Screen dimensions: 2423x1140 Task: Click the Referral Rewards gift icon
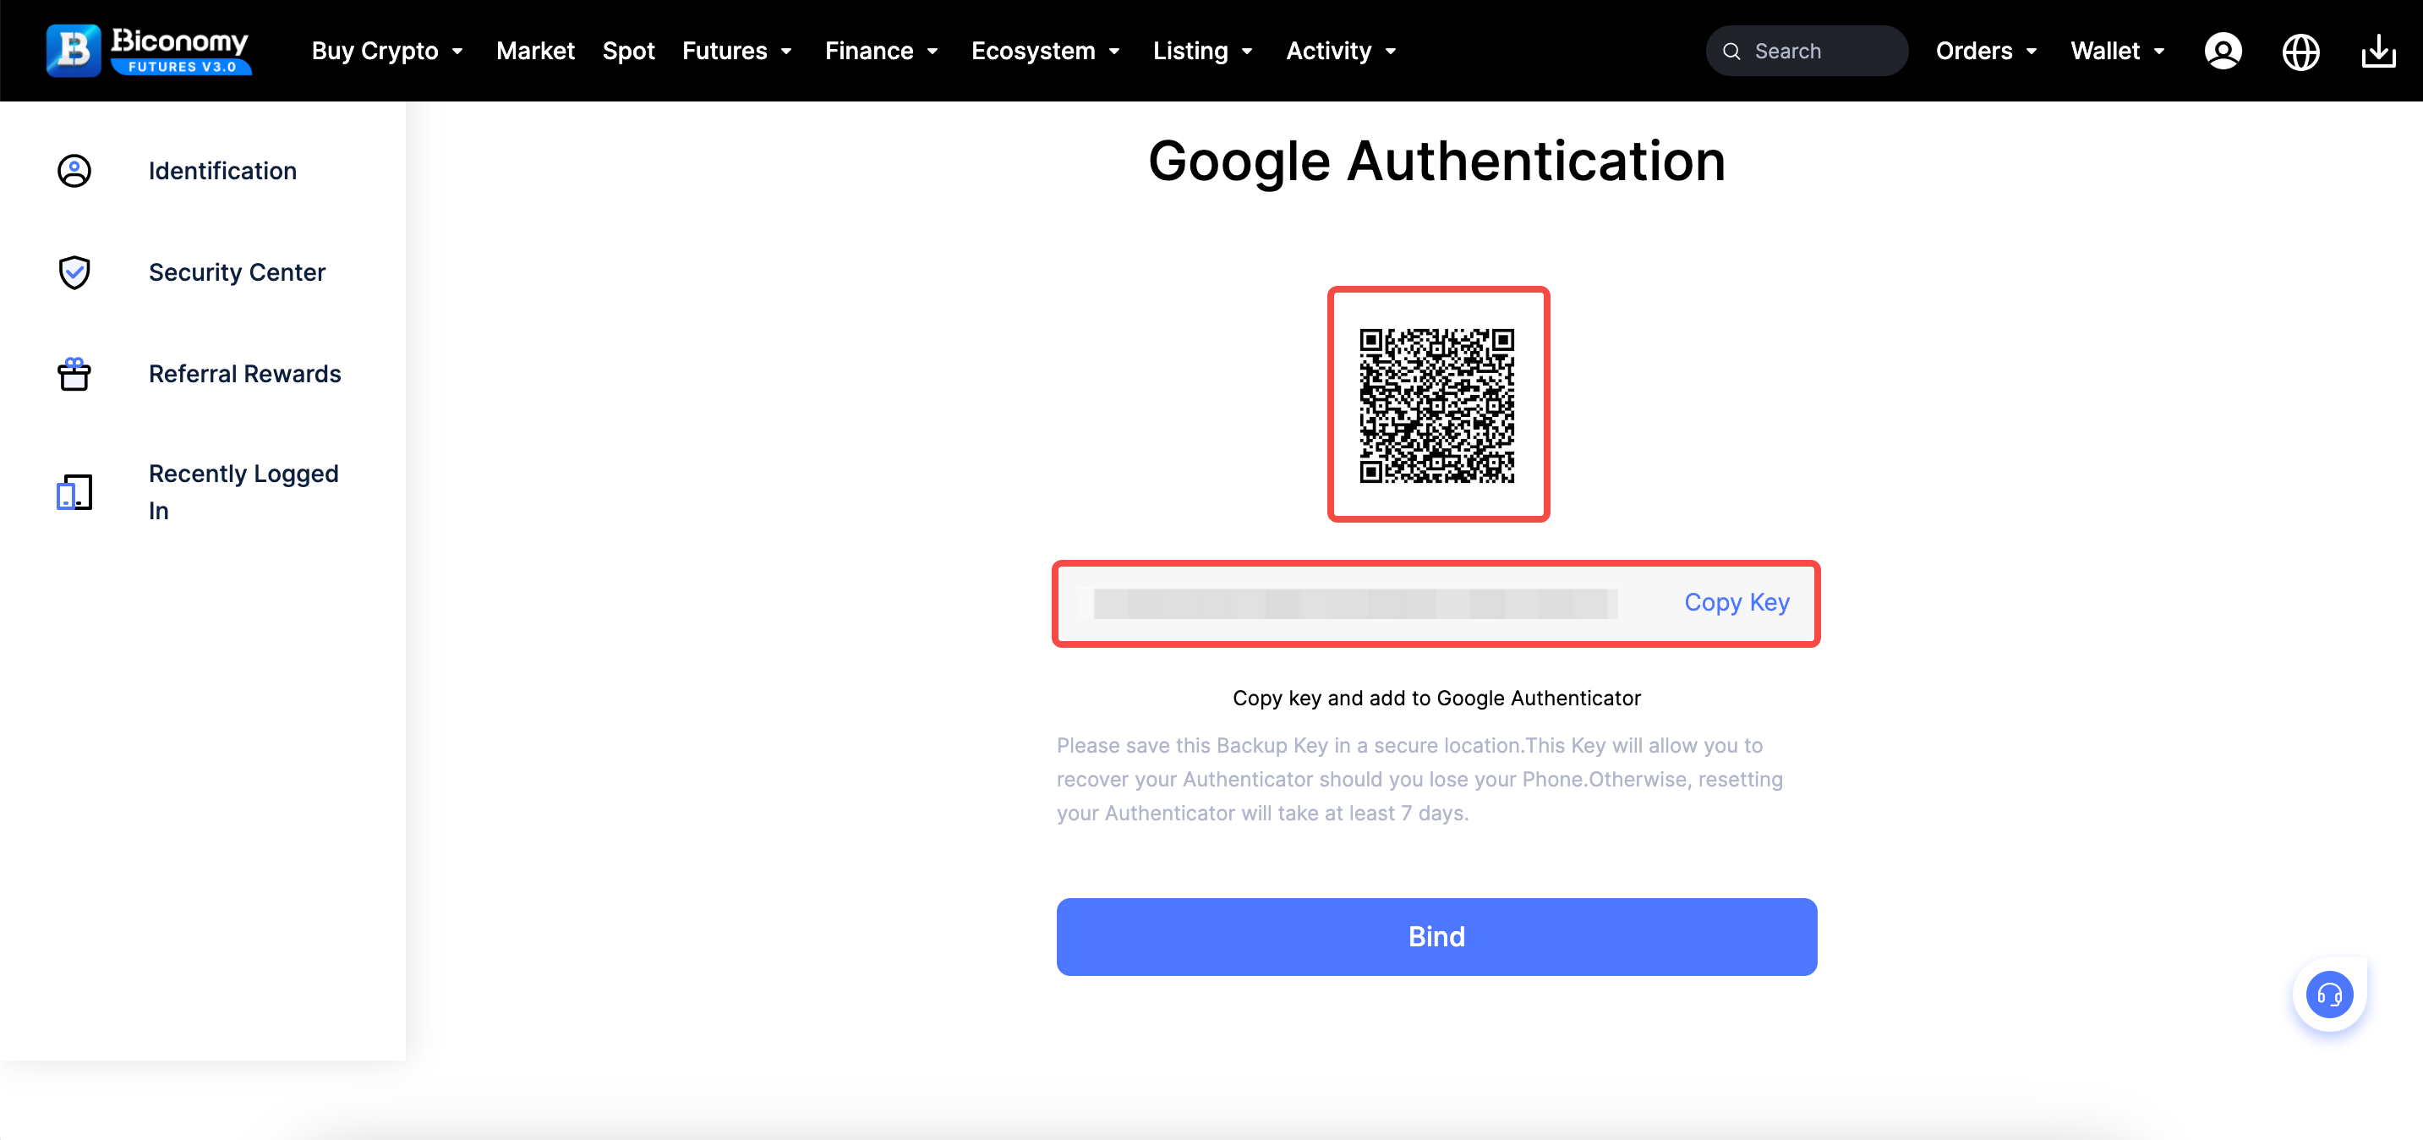tap(74, 374)
